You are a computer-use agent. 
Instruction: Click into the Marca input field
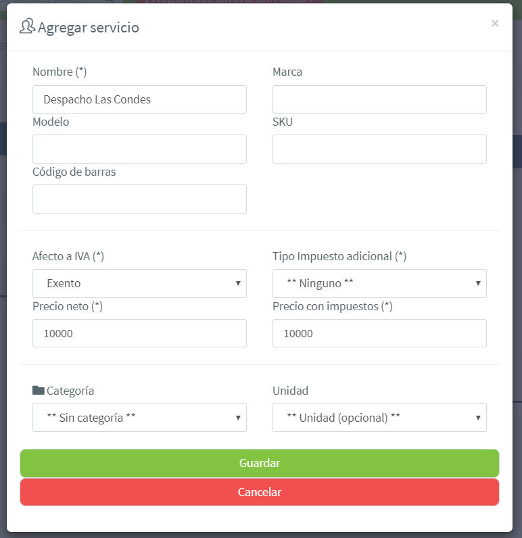(x=379, y=99)
